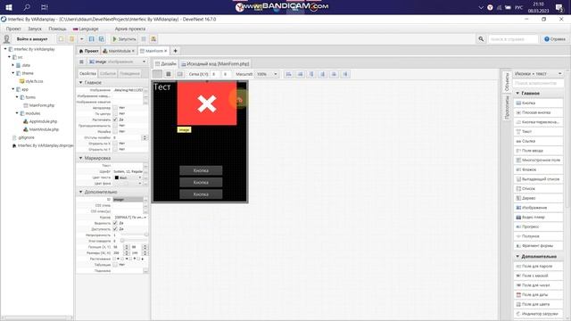571x321 pixels.
Task: Switch to the Дизайн tab
Action: click(x=166, y=63)
